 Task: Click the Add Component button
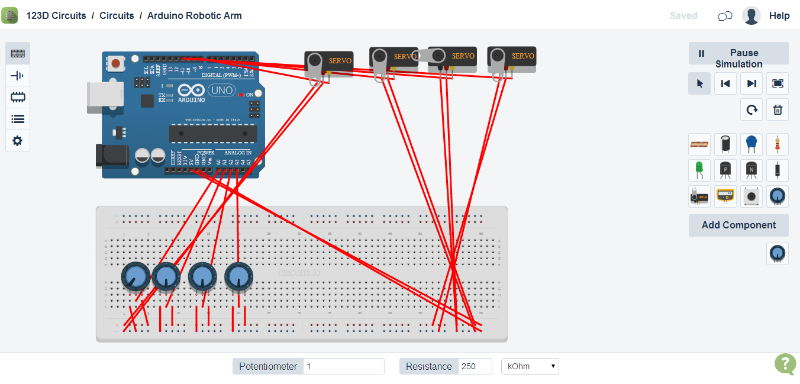738,225
